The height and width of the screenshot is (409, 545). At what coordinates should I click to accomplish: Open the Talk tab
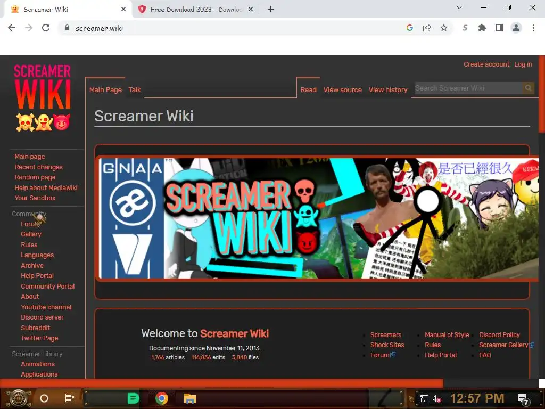135,89
